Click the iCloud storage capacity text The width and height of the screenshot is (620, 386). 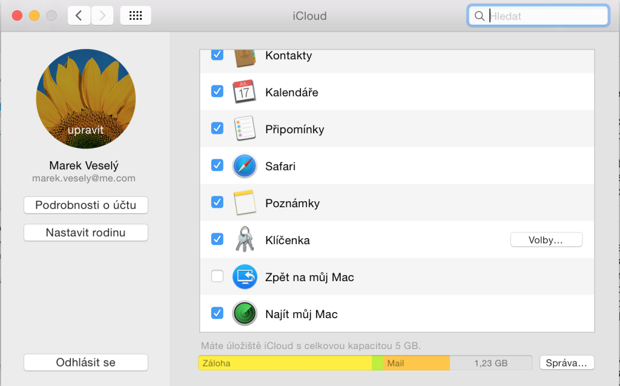pos(311,345)
